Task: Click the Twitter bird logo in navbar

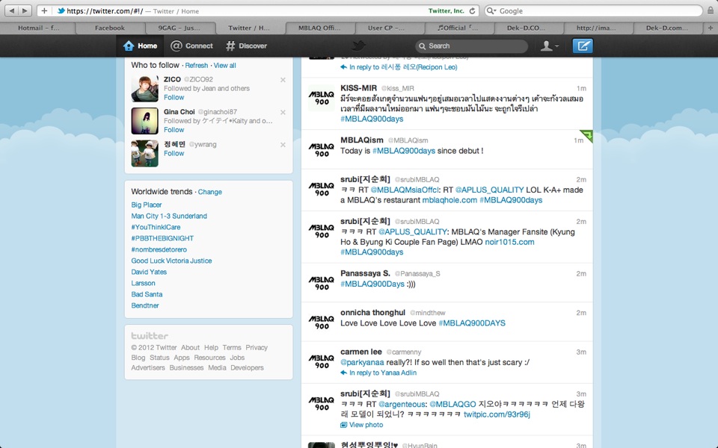Action: [x=358, y=46]
